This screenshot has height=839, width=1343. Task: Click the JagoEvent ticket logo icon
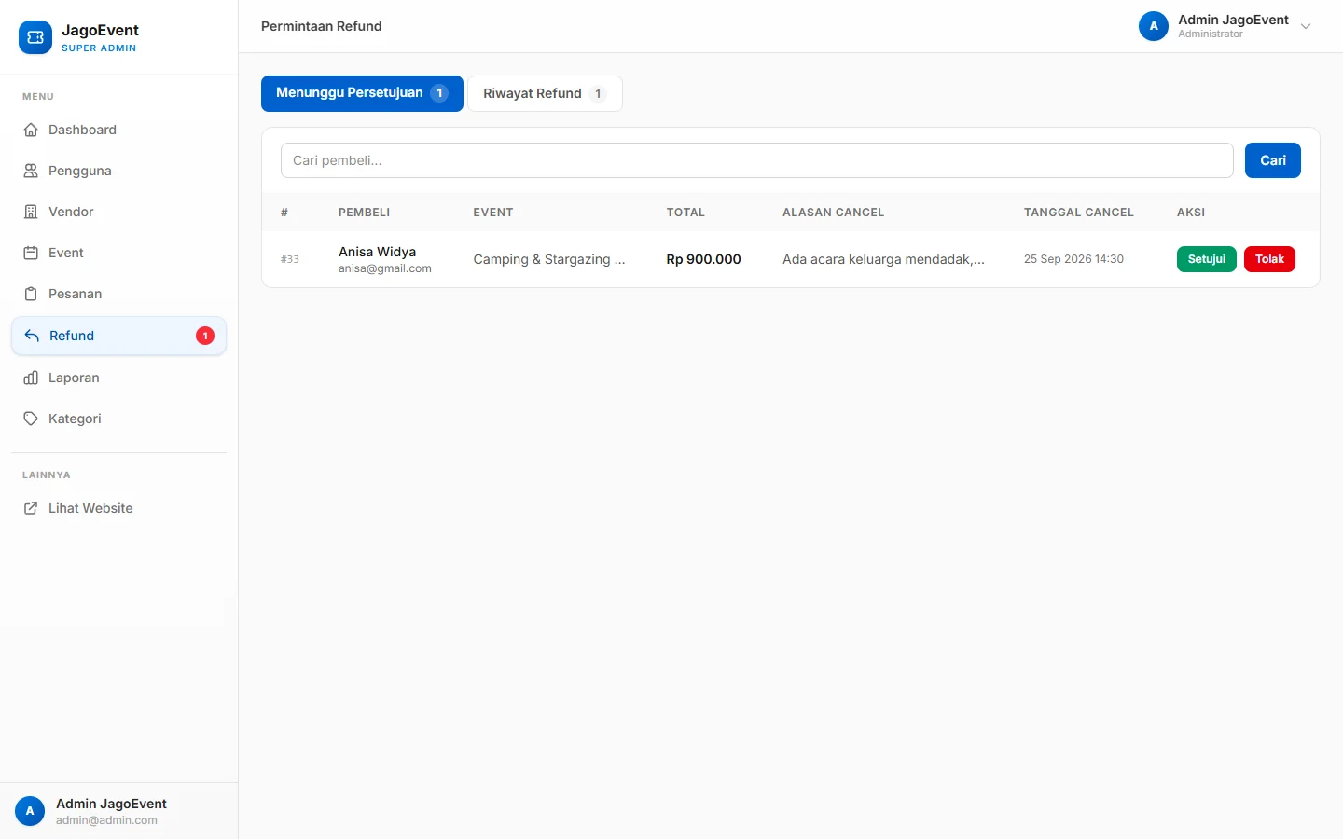(35, 37)
